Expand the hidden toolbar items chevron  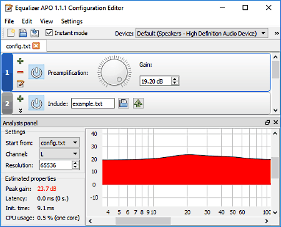[x=277, y=33]
